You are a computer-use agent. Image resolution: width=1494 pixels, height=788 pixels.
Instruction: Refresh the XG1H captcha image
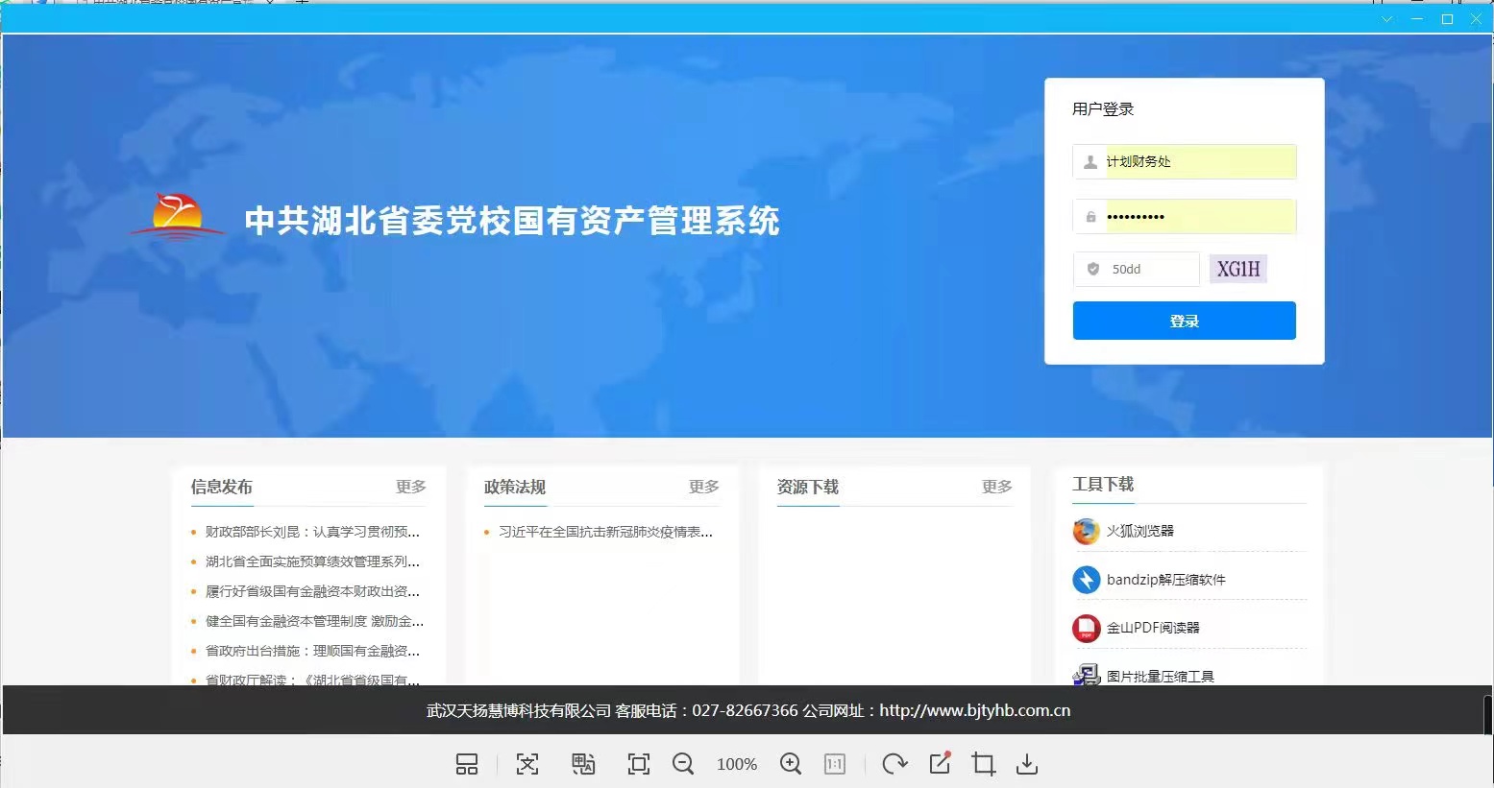tap(1238, 269)
